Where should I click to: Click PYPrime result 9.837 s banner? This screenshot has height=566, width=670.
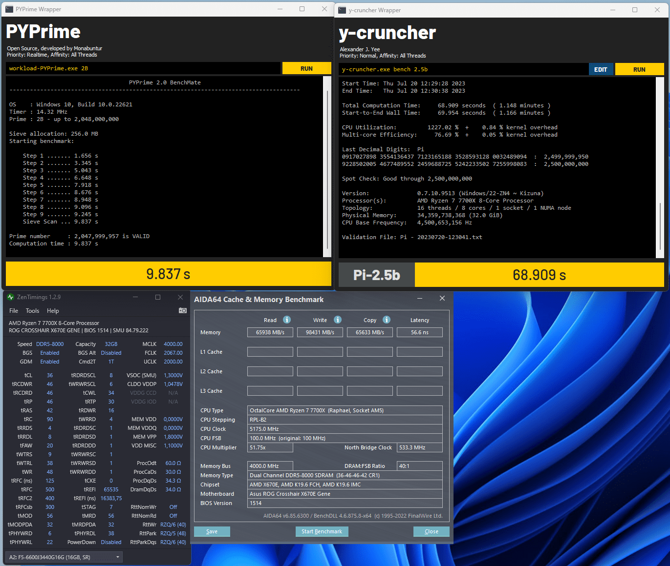point(169,274)
